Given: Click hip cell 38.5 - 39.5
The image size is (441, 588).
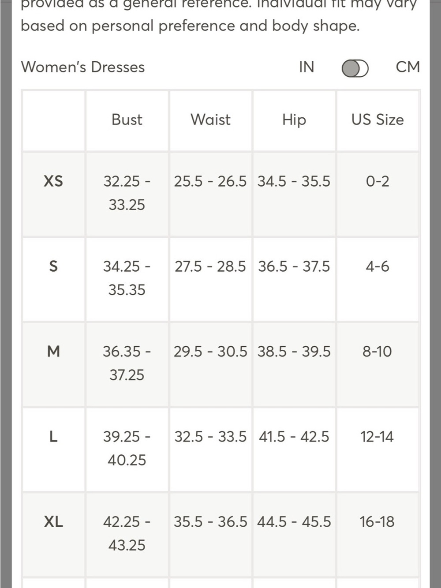Looking at the screenshot, I should tap(294, 352).
